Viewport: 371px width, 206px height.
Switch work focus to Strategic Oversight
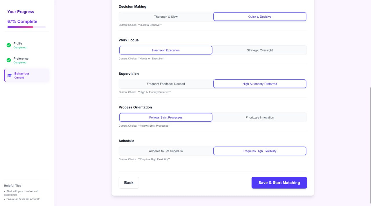pyautogui.click(x=260, y=50)
